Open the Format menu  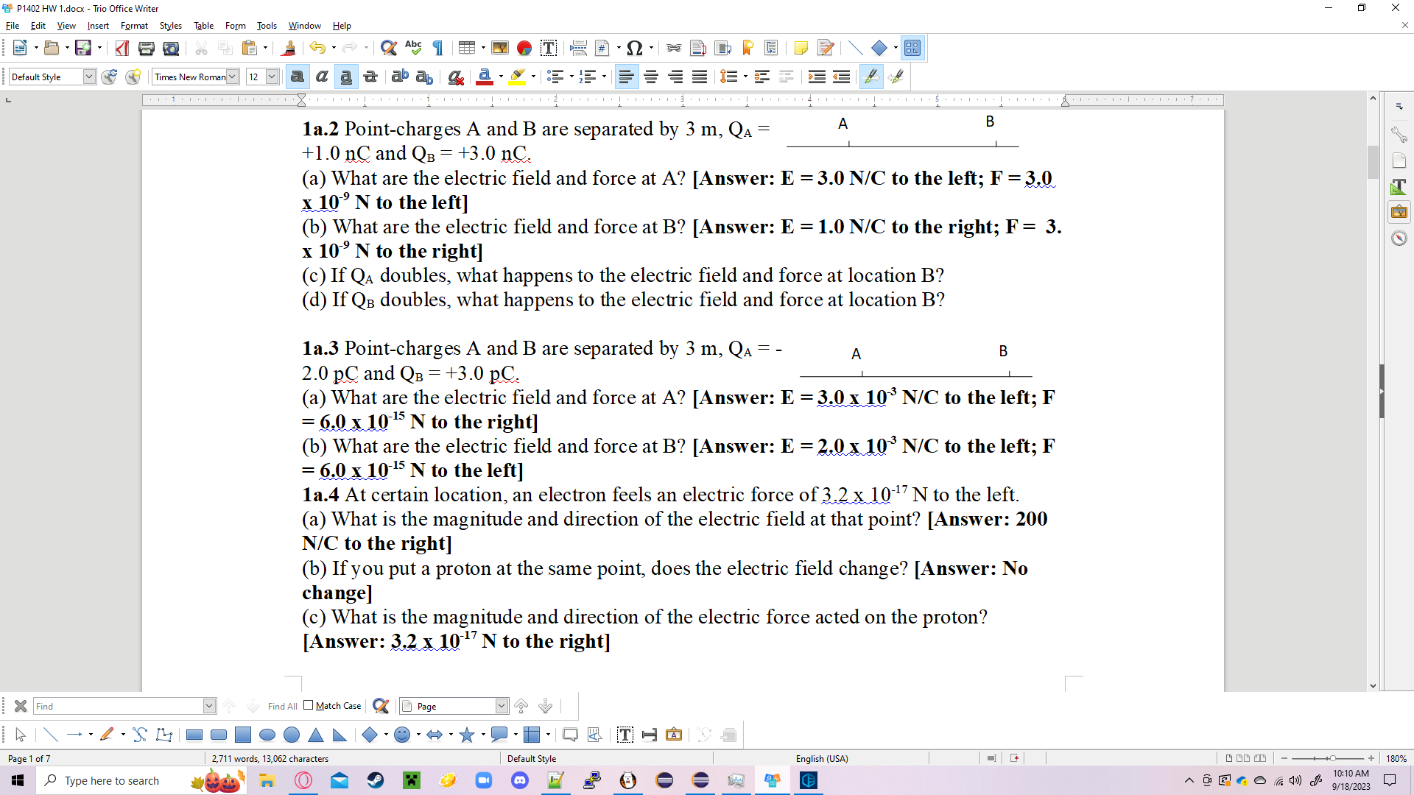click(134, 26)
